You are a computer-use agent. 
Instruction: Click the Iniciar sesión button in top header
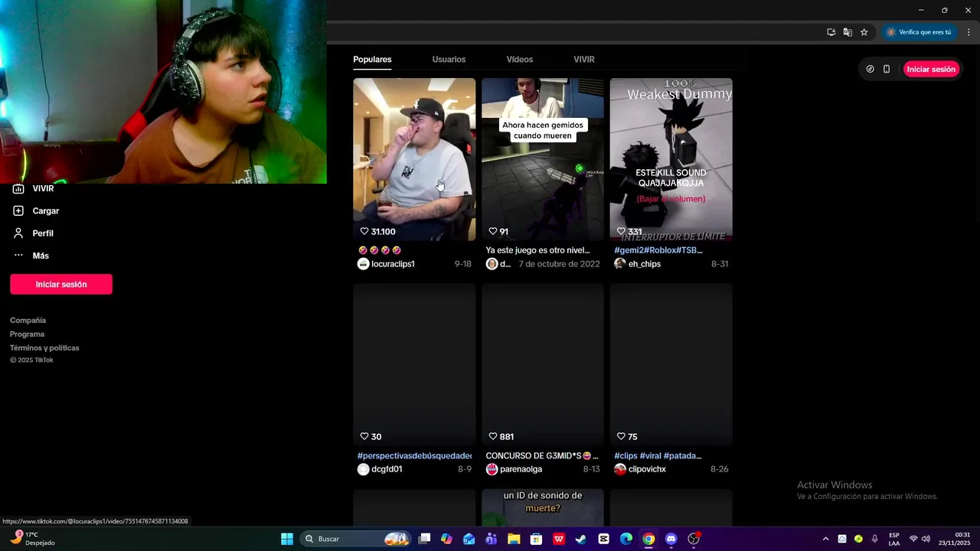(x=931, y=69)
